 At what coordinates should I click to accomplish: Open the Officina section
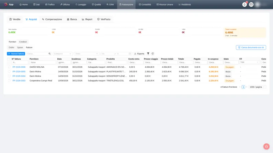[x=65, y=4]
